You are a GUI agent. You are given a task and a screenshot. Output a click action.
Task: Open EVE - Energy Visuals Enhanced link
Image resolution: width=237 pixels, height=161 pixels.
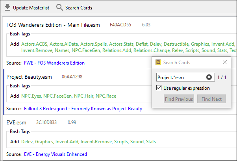point(56,154)
